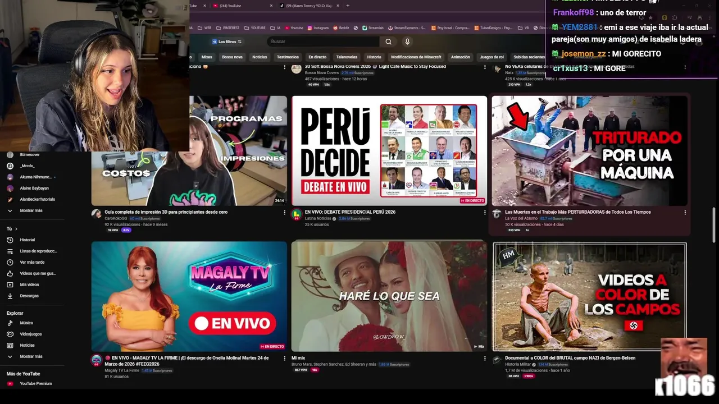Open the CaroKokoGG channel avatar
This screenshot has width=719, height=404.
click(x=96, y=214)
